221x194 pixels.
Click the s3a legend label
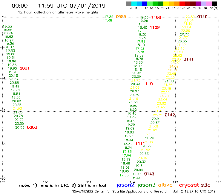[x=205, y=185]
